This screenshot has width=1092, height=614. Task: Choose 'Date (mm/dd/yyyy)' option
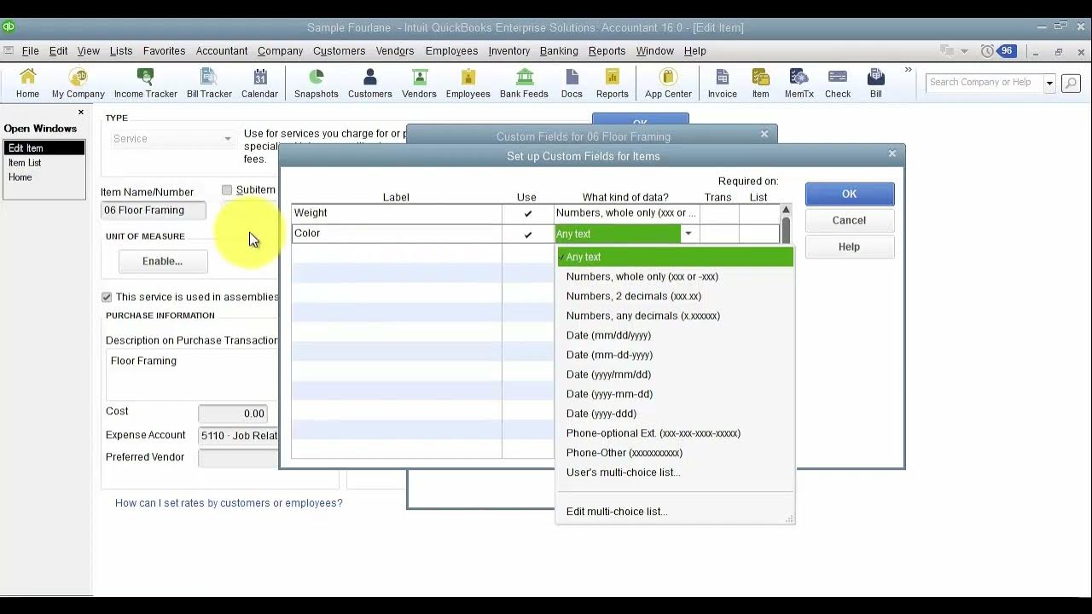click(x=675, y=335)
